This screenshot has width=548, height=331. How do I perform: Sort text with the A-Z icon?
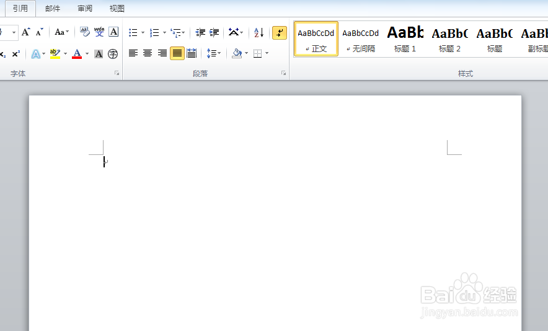pyautogui.click(x=259, y=33)
